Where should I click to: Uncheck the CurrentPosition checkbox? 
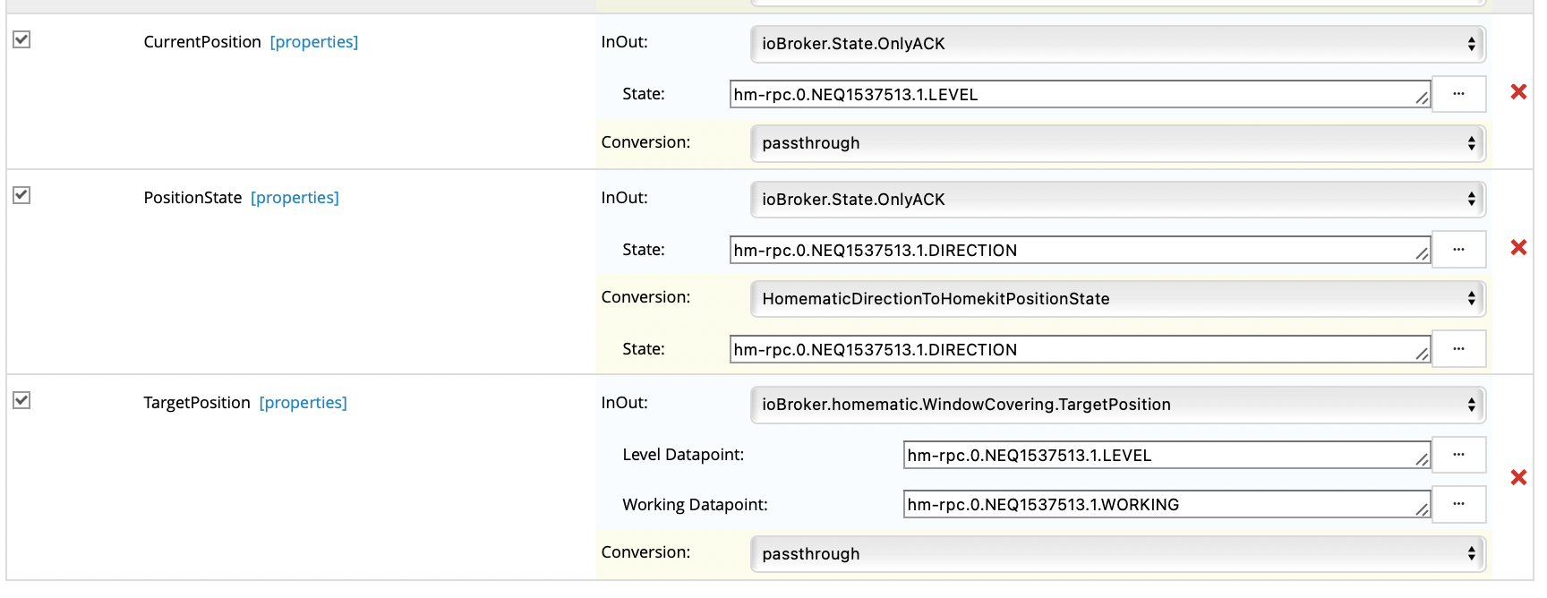tap(21, 39)
